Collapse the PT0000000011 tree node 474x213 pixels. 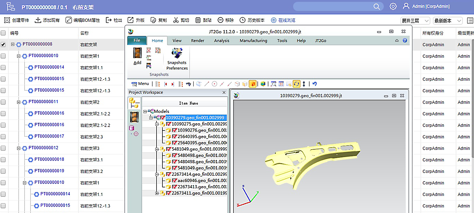[x=19, y=102]
